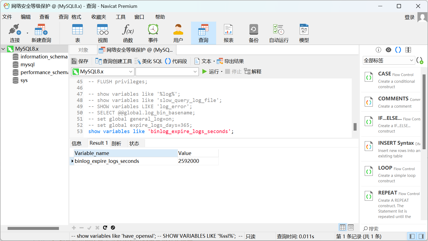Image resolution: width=428 pixels, height=241 pixels.
Task: Click the 导出结果 button
Action: click(231, 61)
